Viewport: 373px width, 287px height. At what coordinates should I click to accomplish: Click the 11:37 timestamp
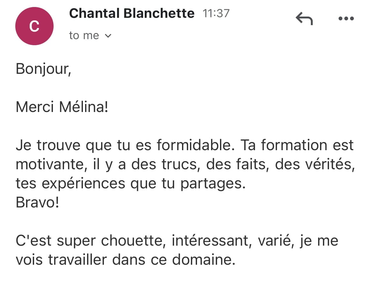(216, 13)
